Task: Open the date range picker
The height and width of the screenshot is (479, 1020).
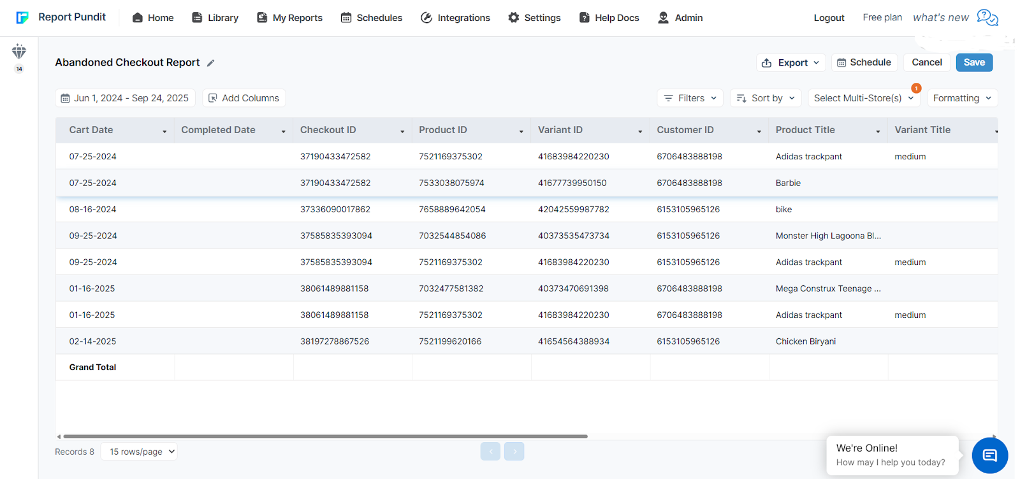Action: click(x=125, y=98)
